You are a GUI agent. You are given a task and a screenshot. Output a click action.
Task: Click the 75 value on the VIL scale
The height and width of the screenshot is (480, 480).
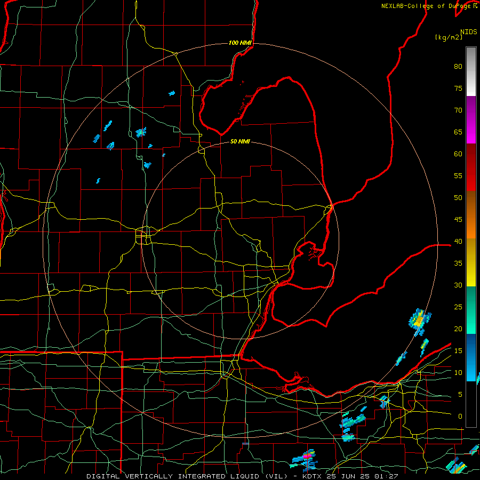458,88
